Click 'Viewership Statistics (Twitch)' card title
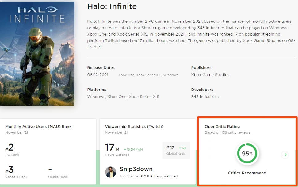Viewport: 298px width, 187px height. [x=134, y=127]
